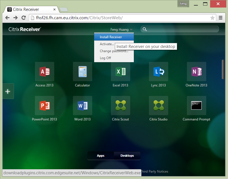Image resolution: width=228 pixels, height=179 pixels.
Task: Switch to the Apps tab
Action: (x=101, y=156)
